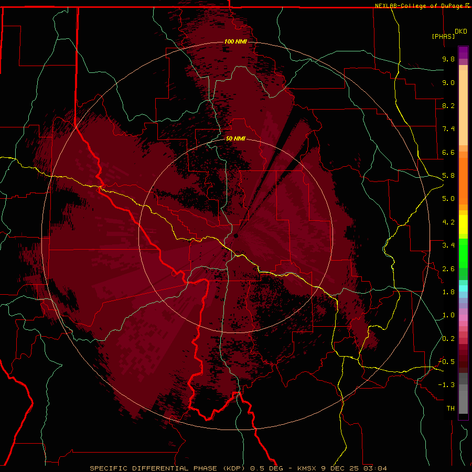Click the 9.8 value on the color scale

448,59
